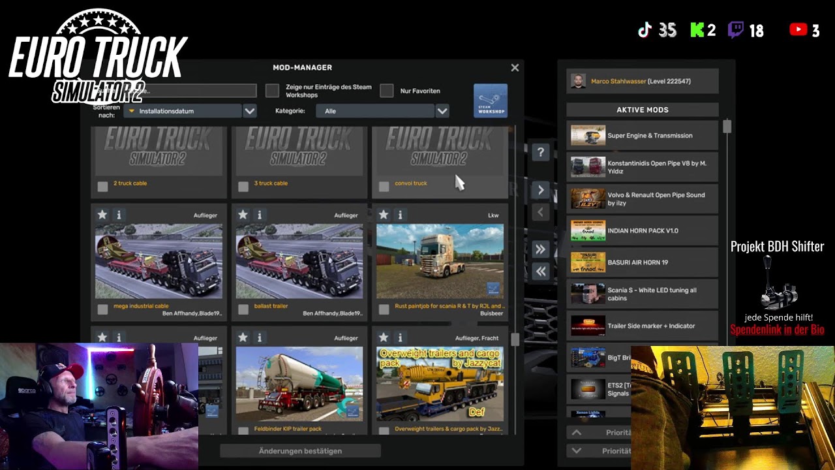Move selected mod to active with single right arrow
Viewport: 835px width, 470px height.
click(x=541, y=190)
